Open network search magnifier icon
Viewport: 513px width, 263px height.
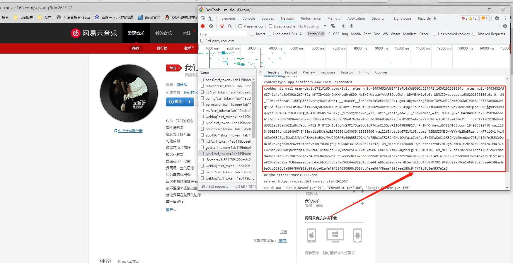(x=230, y=26)
